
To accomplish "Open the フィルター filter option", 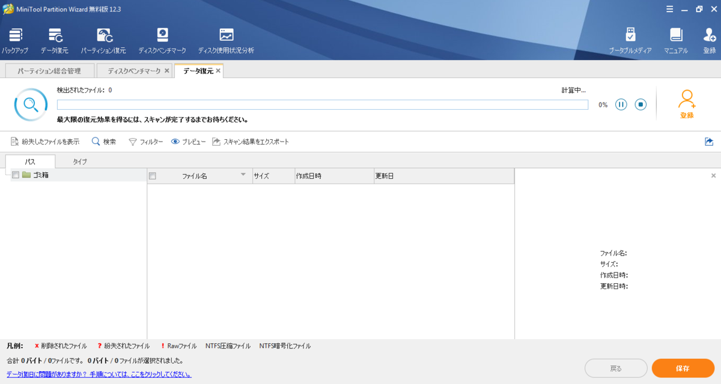I will pyautogui.click(x=145, y=142).
